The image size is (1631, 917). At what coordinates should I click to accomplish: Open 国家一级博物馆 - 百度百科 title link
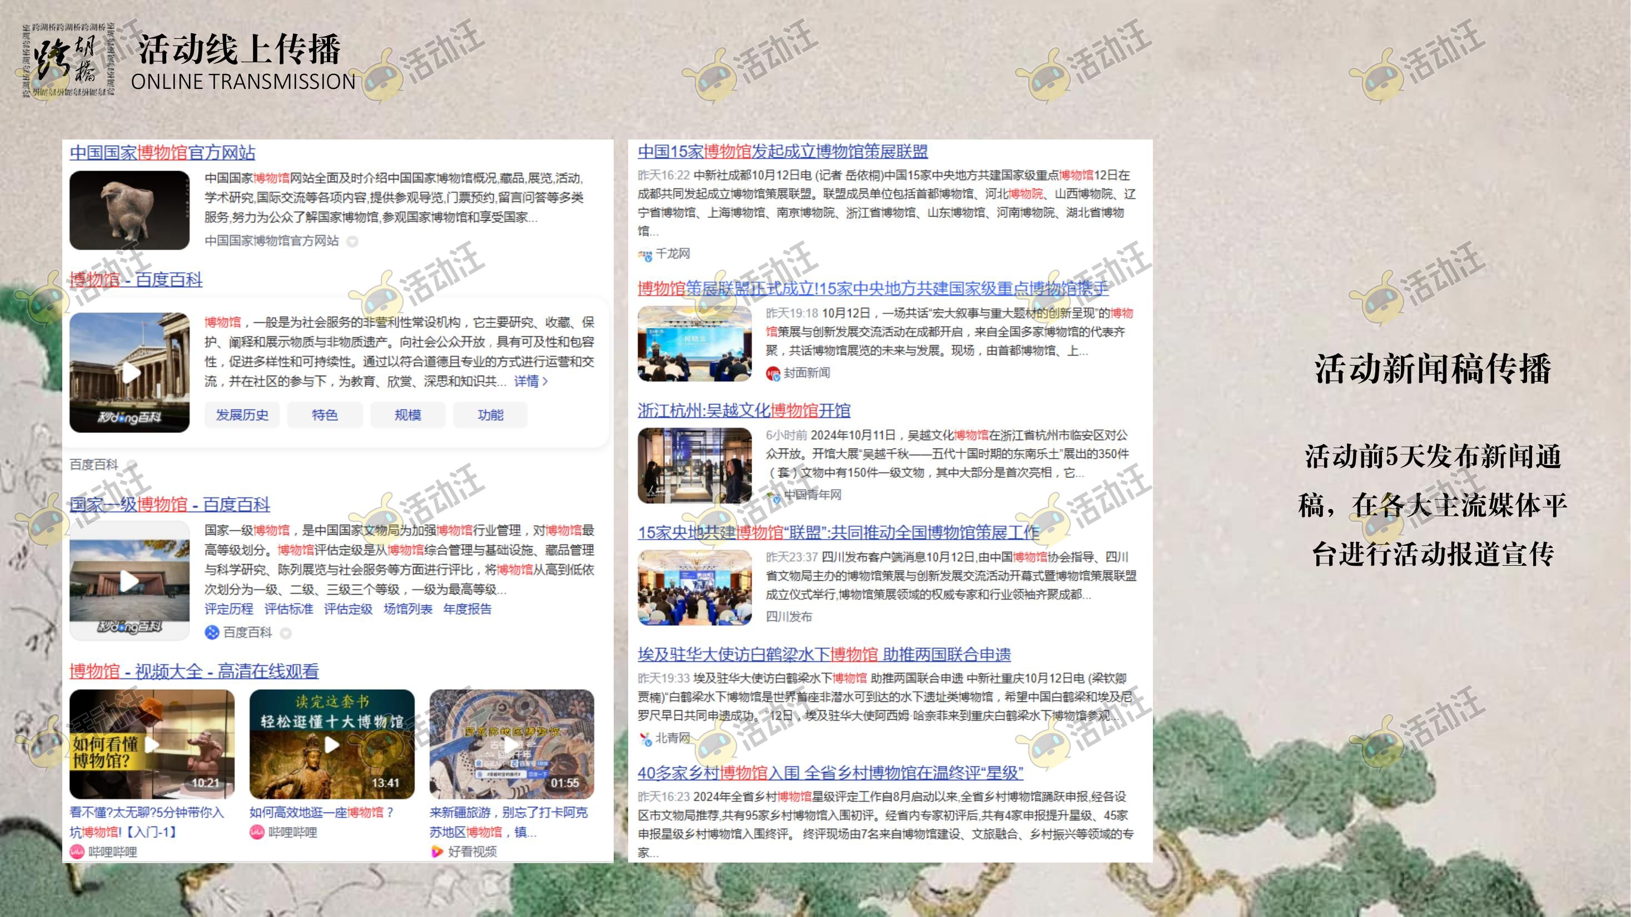click(170, 505)
